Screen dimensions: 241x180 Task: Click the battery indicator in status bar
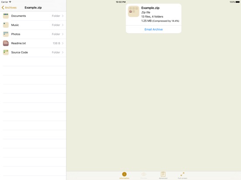[238, 2]
